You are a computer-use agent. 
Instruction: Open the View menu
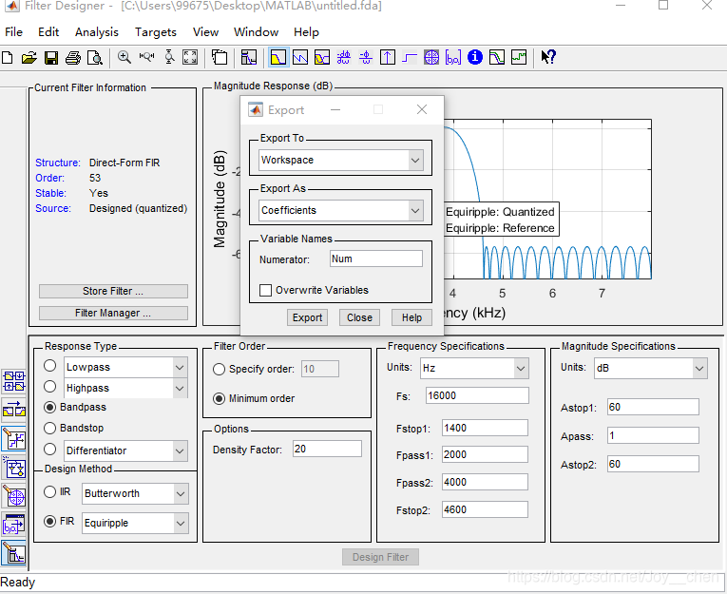point(205,32)
